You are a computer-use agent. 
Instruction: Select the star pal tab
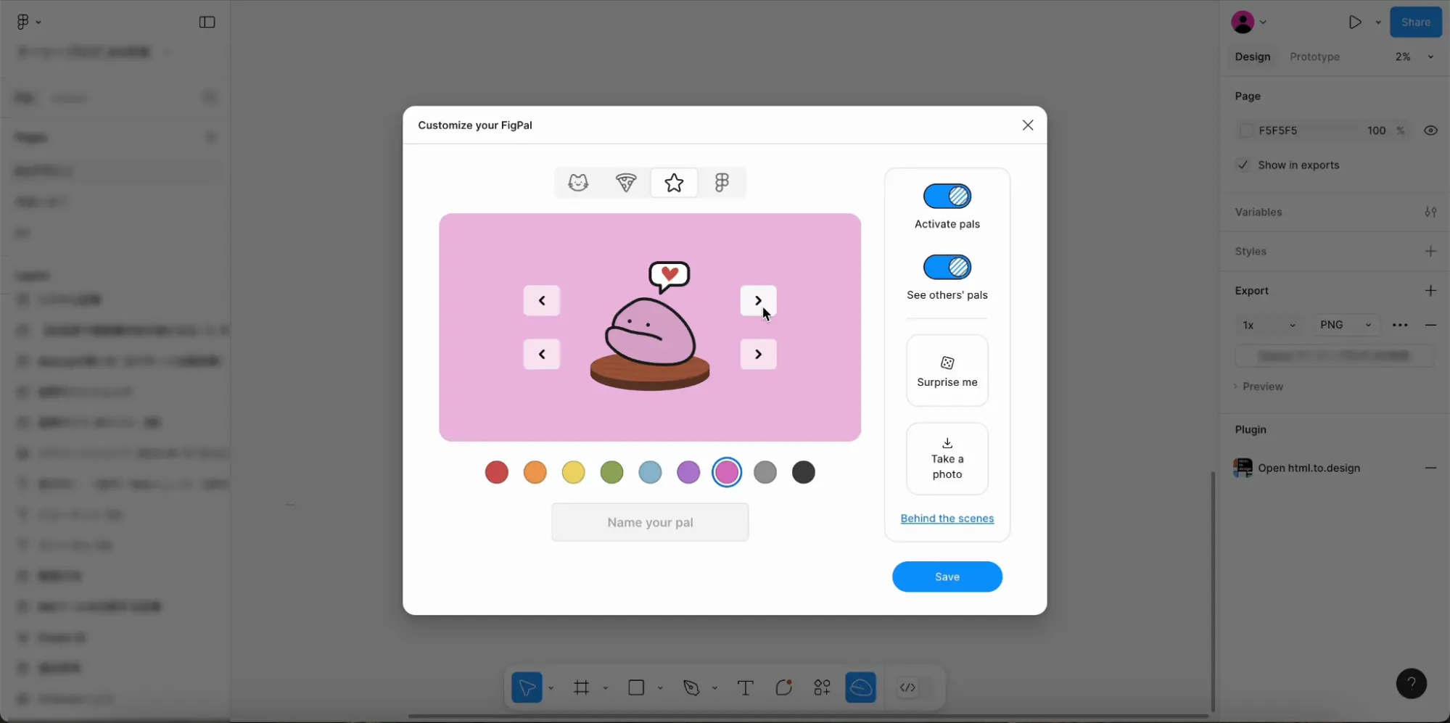(674, 183)
